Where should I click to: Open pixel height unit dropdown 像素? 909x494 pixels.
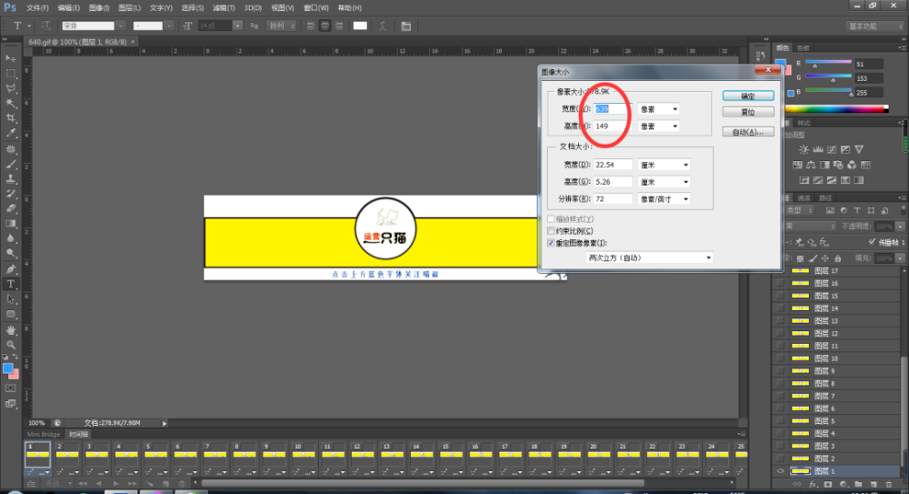pos(658,126)
